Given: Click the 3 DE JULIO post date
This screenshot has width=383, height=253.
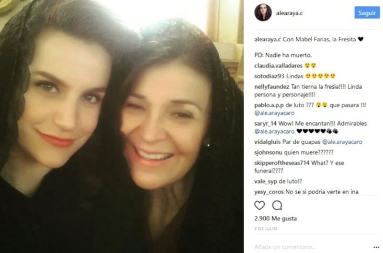Looking at the screenshot, I should pos(266,229).
